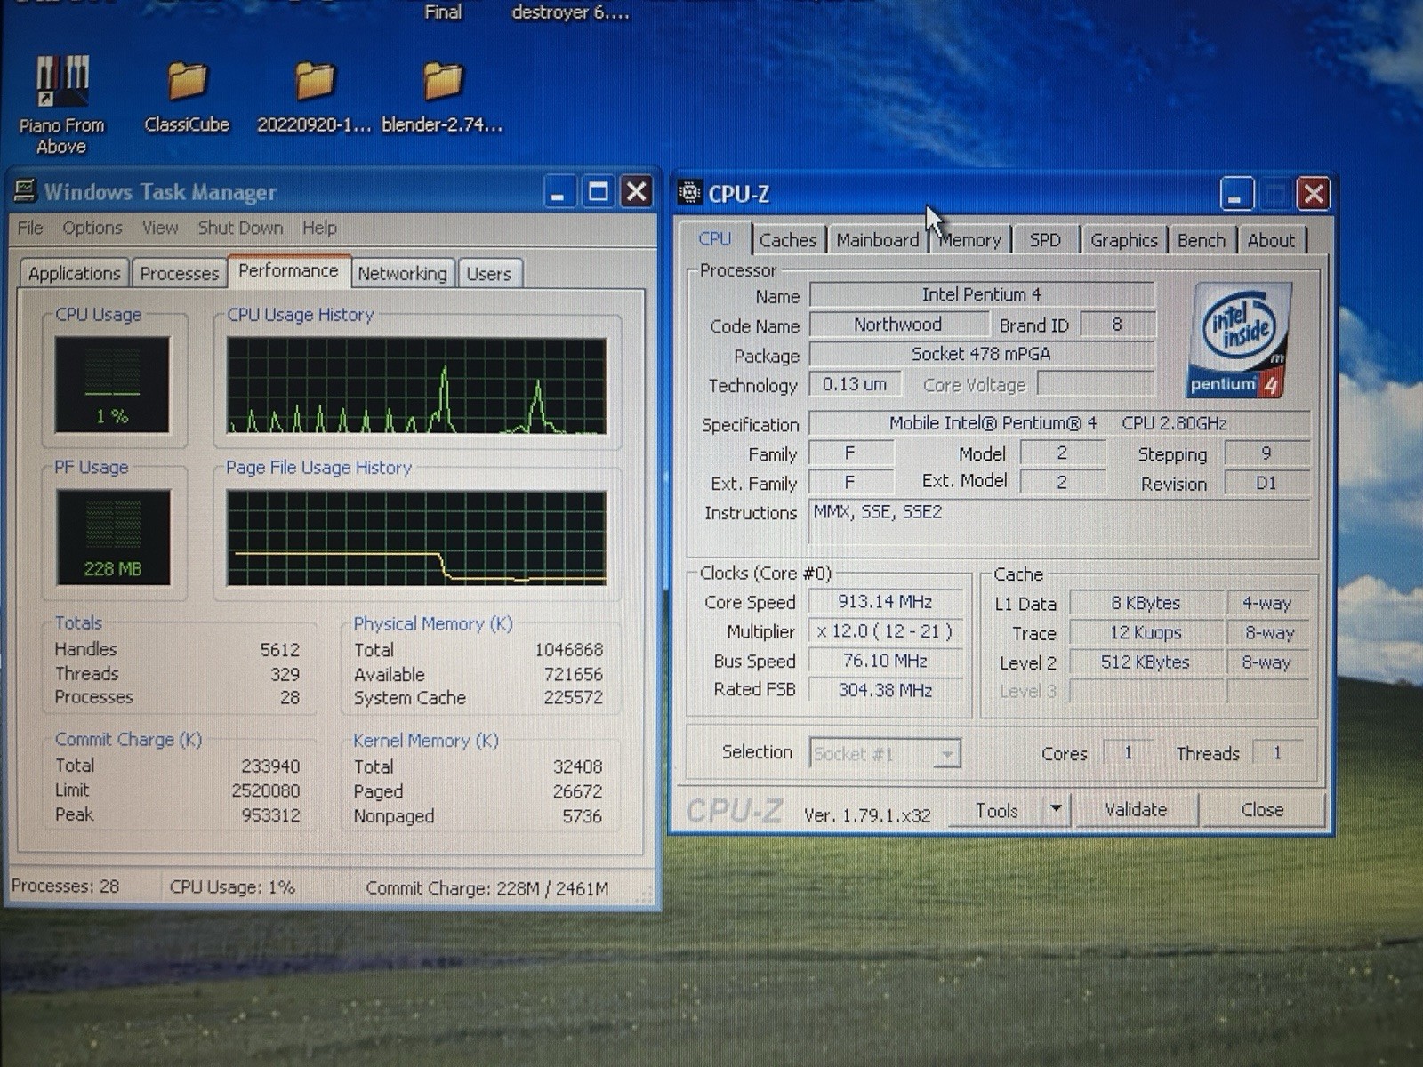Click the Core Speed 913.14 MHz value
This screenshot has width=1423, height=1067.
885,602
